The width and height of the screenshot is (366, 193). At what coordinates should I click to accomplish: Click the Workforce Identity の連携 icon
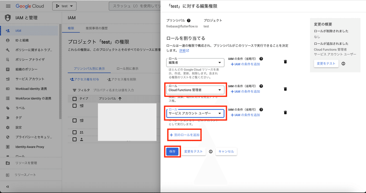[x=8, y=98]
